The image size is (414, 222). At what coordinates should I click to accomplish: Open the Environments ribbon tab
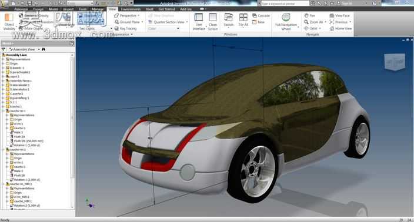[131, 9]
